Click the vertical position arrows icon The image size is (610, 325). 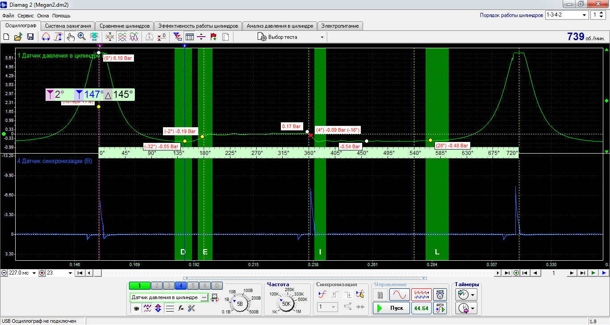click(x=158, y=308)
